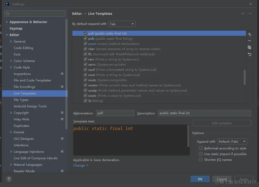
Task: Expand the Code Style subsection
Action: point(11,67)
